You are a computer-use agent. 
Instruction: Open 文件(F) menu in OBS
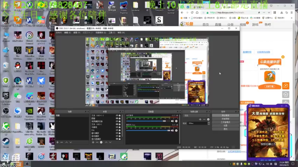coord(59,33)
